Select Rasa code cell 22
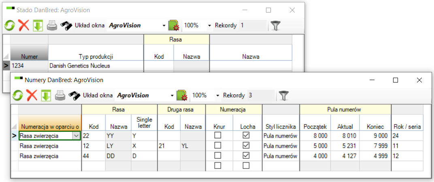The height and width of the screenshot is (182, 434). coord(94,135)
